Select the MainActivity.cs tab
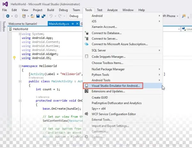The width and height of the screenshot is (192, 148). coord(59,24)
